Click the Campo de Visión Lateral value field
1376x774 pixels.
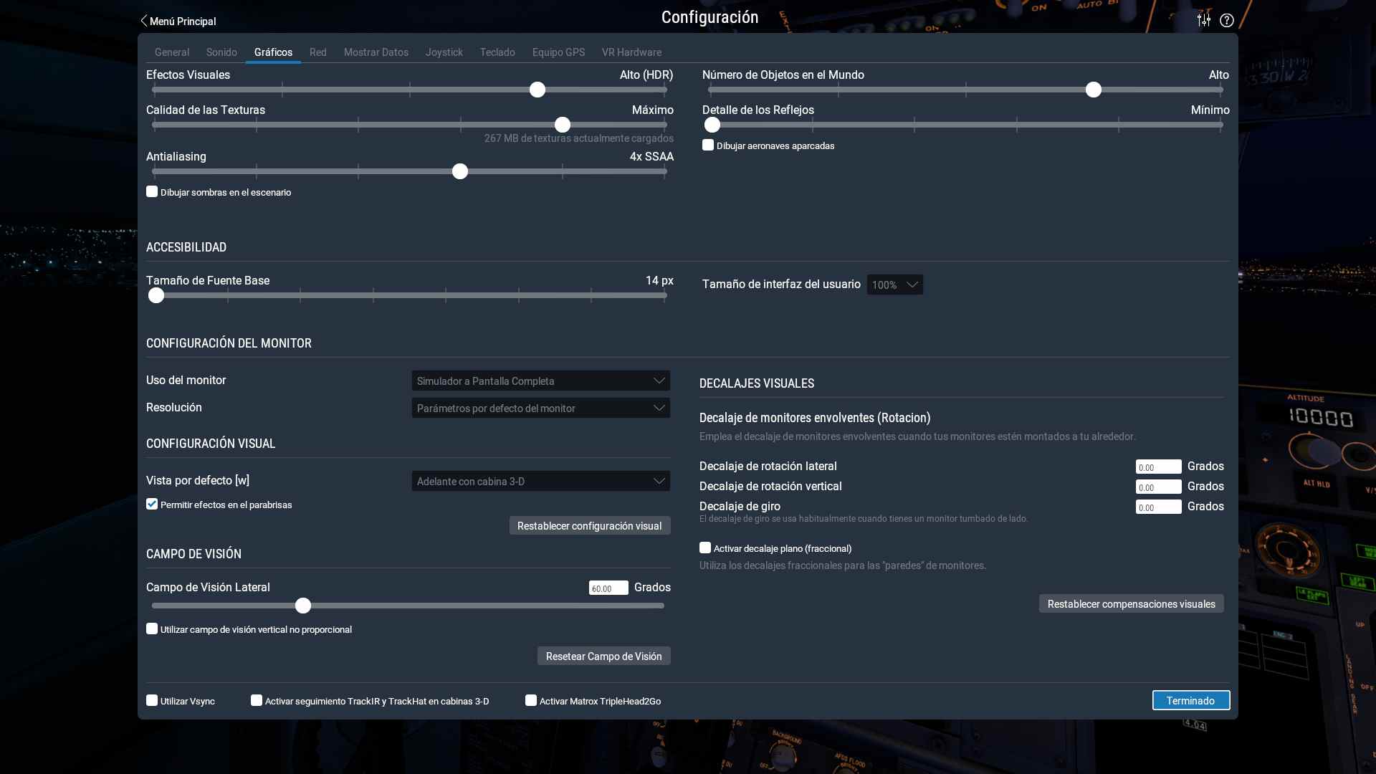(x=608, y=588)
